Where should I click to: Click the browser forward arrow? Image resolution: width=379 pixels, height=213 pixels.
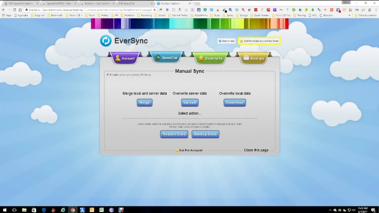point(9,10)
